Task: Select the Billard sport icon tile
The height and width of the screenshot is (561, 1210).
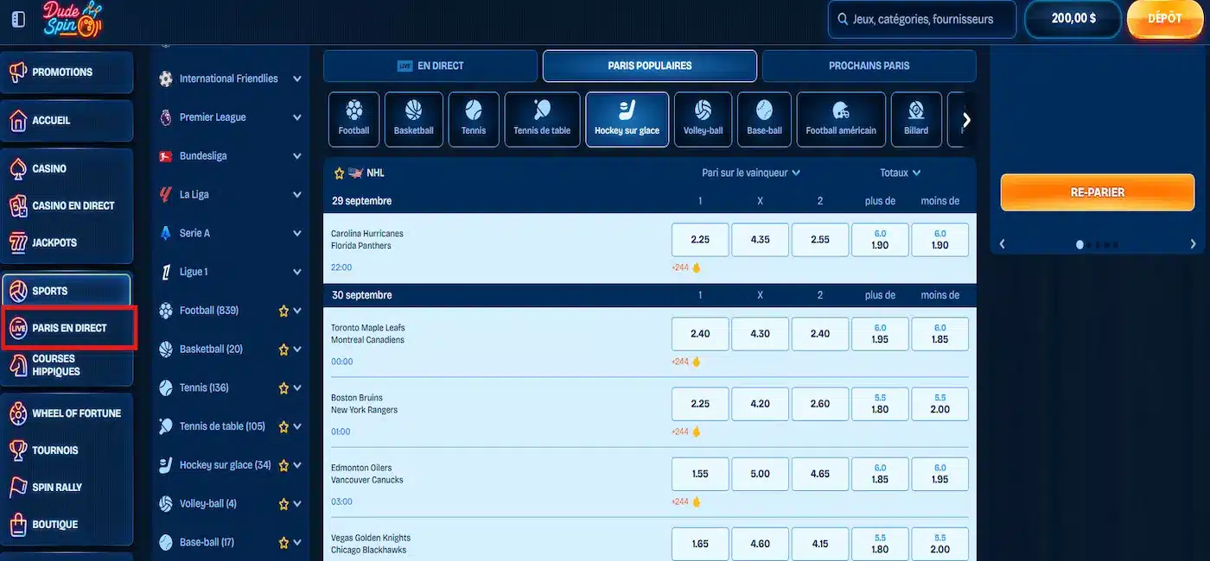Action: click(916, 119)
